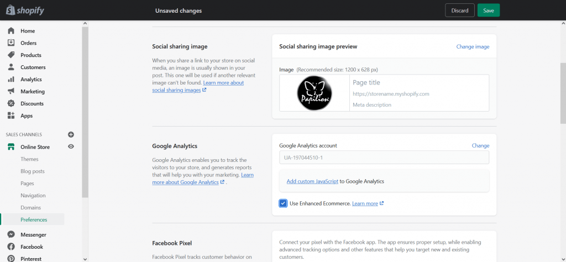This screenshot has height=262, width=566.
Task: Click Add custom JavaScript link
Action: click(x=312, y=181)
